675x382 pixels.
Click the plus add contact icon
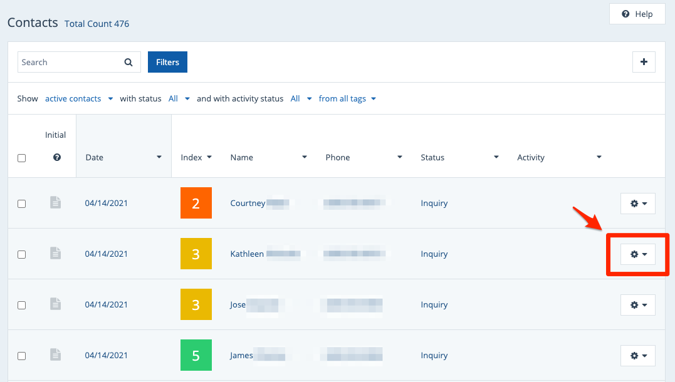click(644, 62)
